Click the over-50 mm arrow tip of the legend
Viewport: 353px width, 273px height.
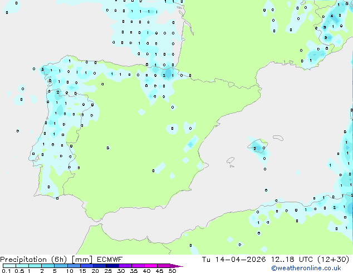pyautogui.click(x=176, y=266)
